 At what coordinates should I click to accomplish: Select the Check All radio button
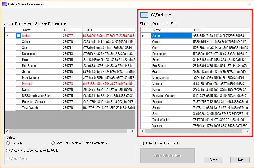click(8, 143)
